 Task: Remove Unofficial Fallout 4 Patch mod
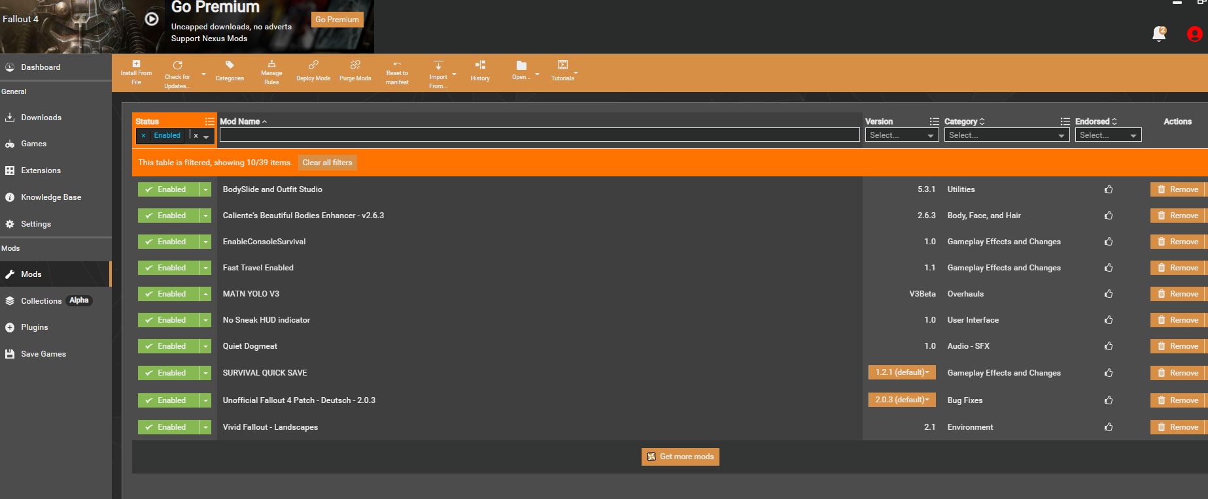point(1179,400)
